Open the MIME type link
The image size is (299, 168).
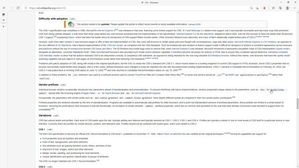tap(234, 75)
